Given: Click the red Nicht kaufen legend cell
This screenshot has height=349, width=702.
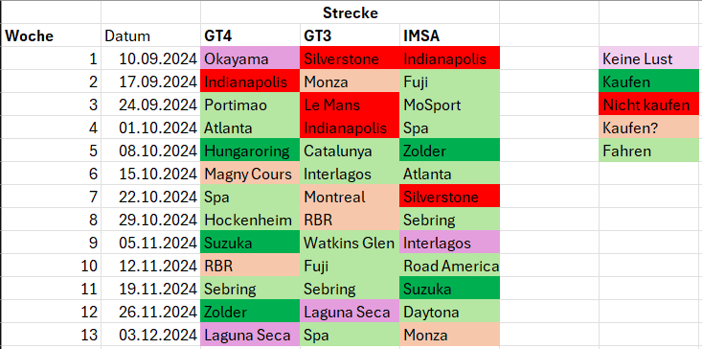Looking at the screenshot, I should pyautogui.click(x=650, y=105).
